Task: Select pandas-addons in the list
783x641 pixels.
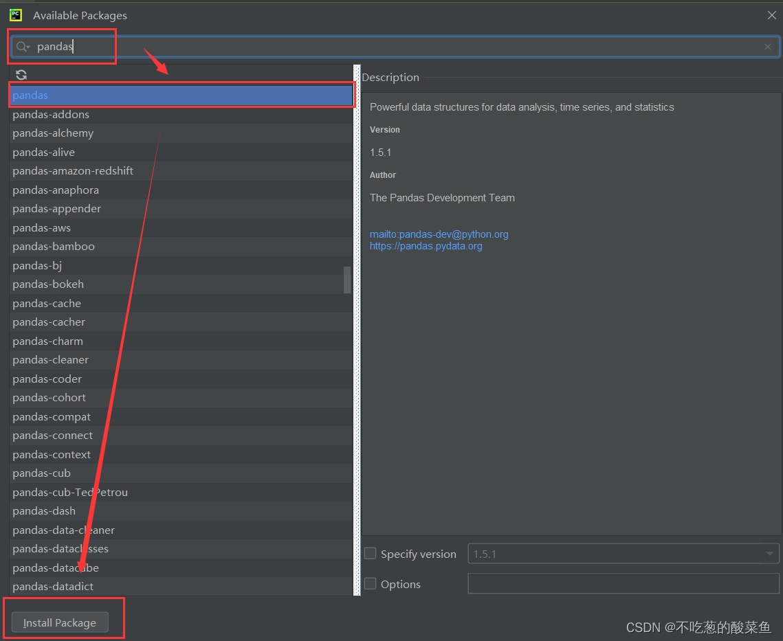Action: (x=181, y=114)
